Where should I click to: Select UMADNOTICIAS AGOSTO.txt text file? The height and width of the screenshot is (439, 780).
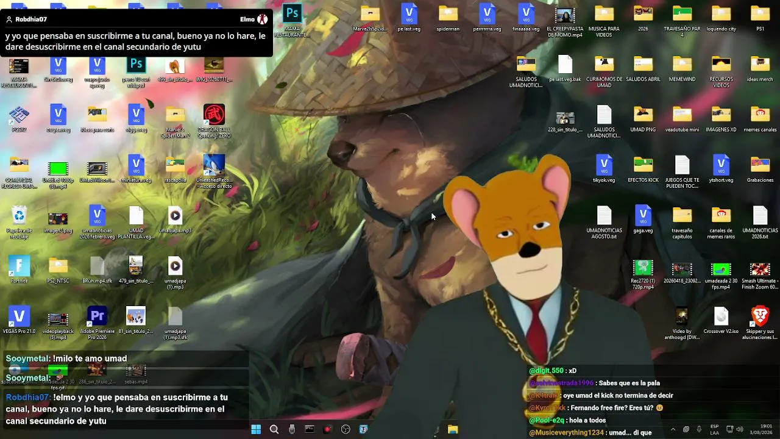tap(604, 223)
